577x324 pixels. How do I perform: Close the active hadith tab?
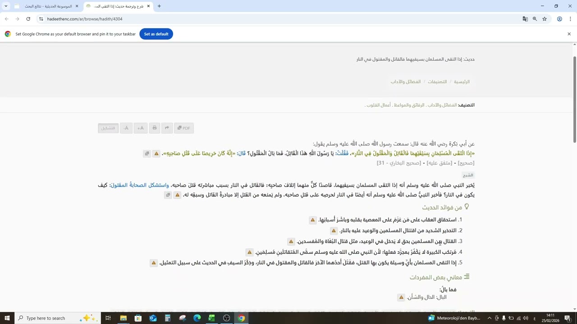click(x=148, y=6)
